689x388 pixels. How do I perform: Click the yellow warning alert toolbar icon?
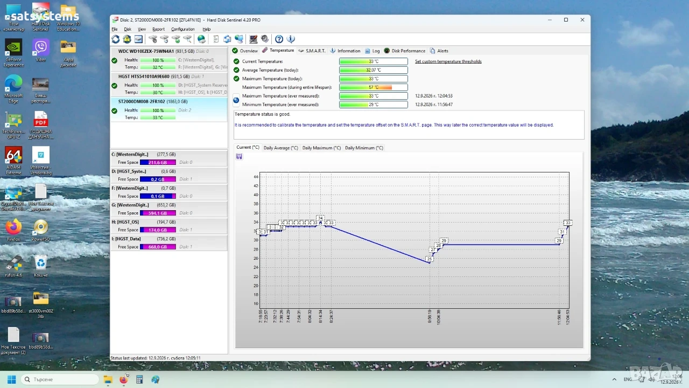click(x=127, y=39)
